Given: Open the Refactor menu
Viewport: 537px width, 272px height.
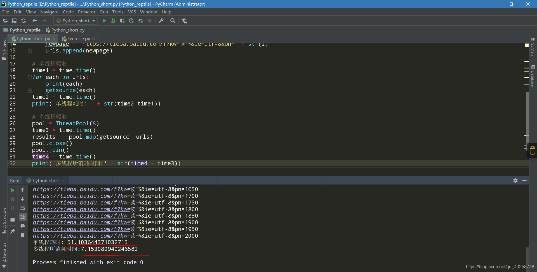Looking at the screenshot, I should 86,12.
